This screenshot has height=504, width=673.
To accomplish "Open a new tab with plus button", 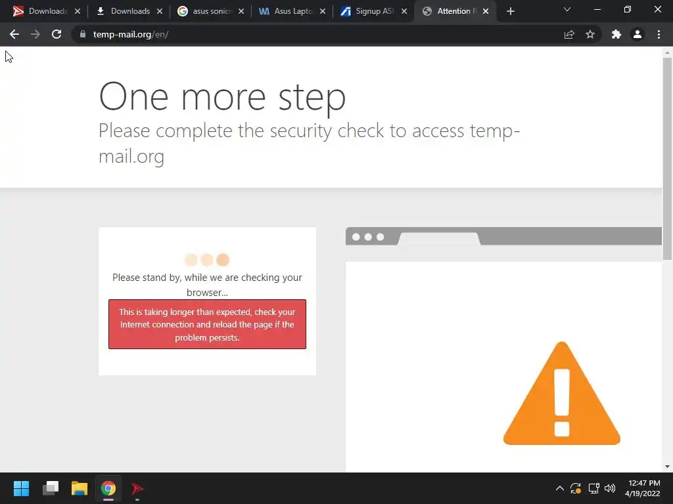I will click(x=510, y=12).
